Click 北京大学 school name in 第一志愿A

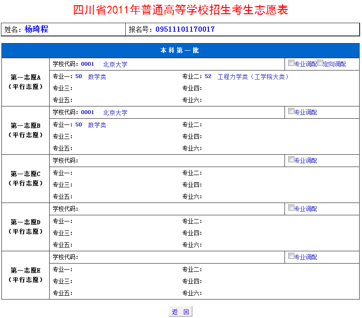click(x=115, y=64)
